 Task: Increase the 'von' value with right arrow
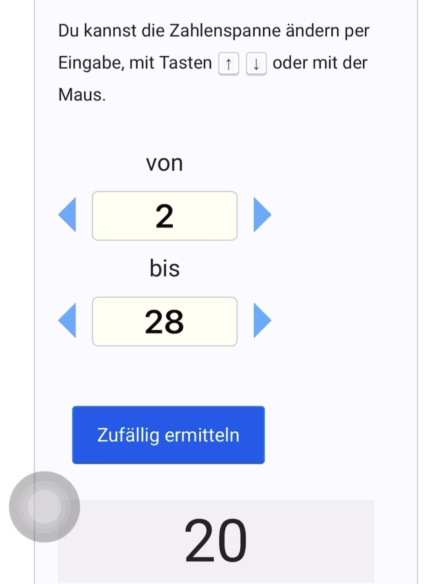pyautogui.click(x=262, y=215)
